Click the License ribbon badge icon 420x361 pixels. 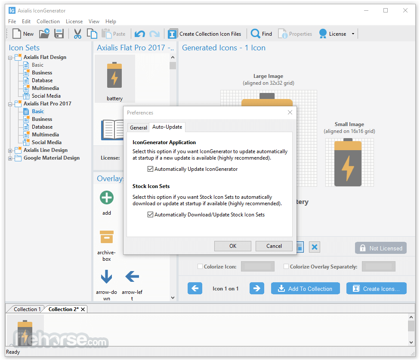323,34
